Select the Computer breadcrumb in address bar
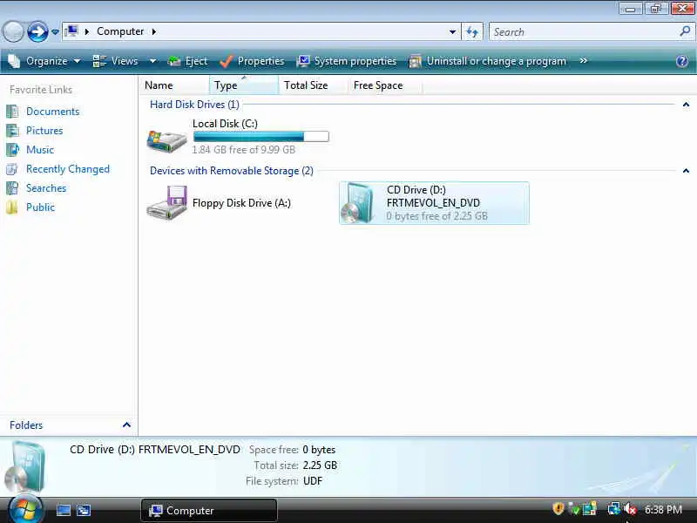697x523 pixels. 120,31
